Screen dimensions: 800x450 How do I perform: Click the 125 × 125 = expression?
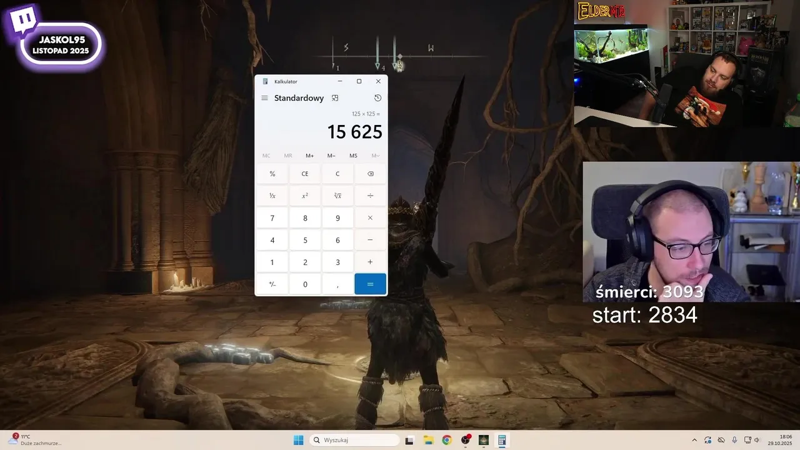(366, 114)
